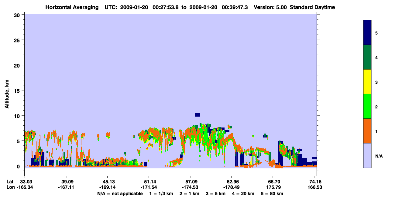Click the 'N/A = not applicable' legend text
The image size is (395, 202).
[x=120, y=194]
